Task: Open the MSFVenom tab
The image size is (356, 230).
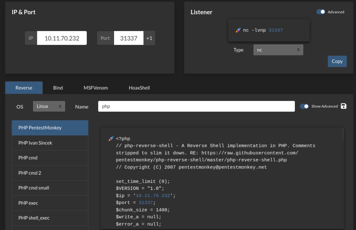Action: pyautogui.click(x=96, y=88)
